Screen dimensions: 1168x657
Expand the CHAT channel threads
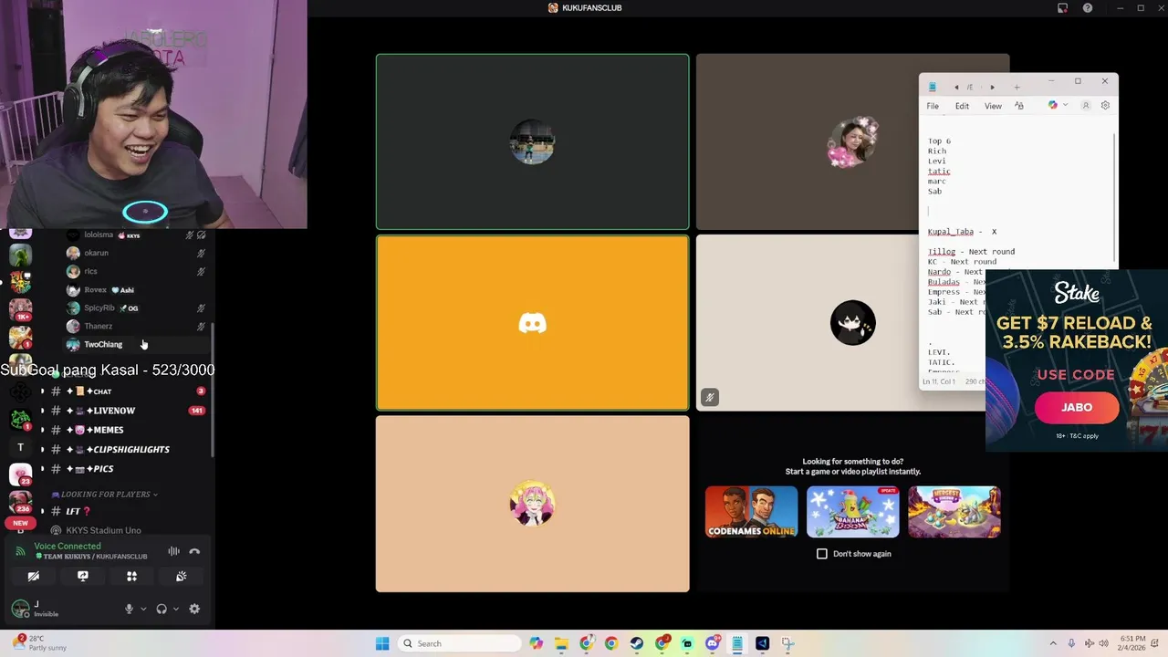(x=41, y=391)
